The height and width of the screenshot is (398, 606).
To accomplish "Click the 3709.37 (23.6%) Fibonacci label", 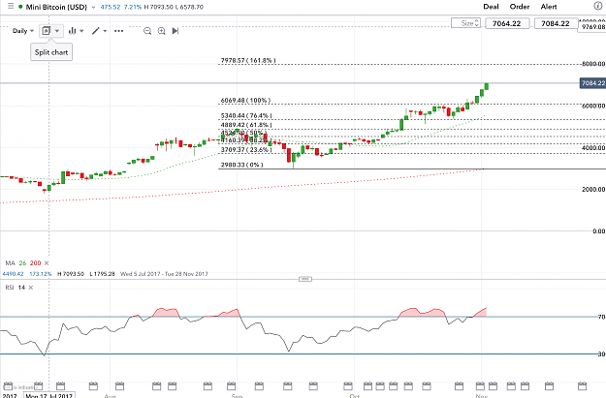I will [x=246, y=150].
